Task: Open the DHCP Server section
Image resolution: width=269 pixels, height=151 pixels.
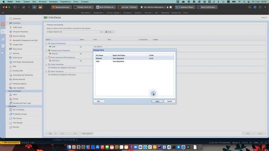Action: 18,58
